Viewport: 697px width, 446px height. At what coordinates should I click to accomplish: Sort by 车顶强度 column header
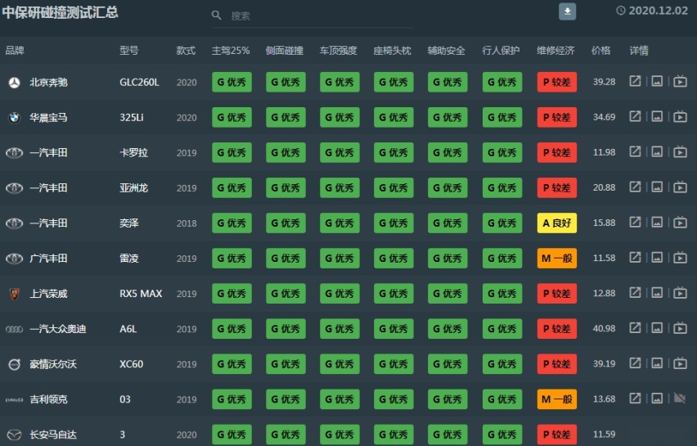pyautogui.click(x=339, y=50)
